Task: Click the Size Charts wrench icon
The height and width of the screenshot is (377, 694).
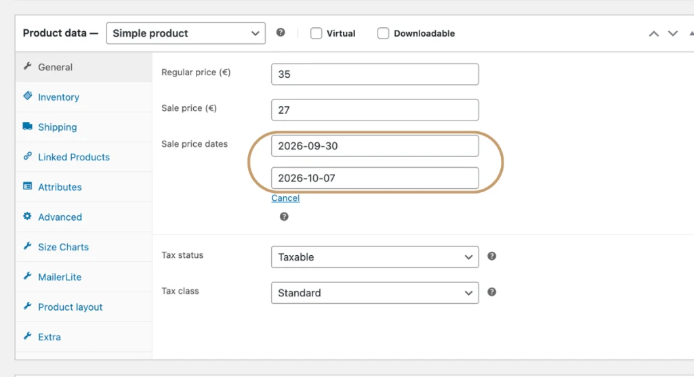Action: point(27,246)
